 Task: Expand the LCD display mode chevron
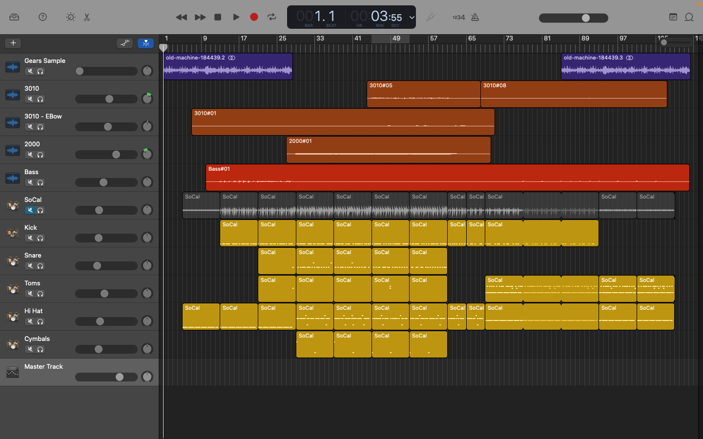pos(412,17)
